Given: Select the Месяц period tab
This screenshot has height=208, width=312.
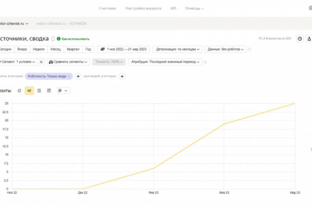Looking at the screenshot, I should point(55,49).
